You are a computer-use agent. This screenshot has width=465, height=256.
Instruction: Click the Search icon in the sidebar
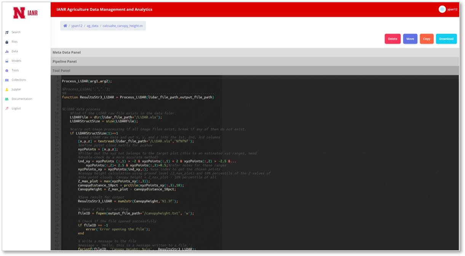coord(7,32)
